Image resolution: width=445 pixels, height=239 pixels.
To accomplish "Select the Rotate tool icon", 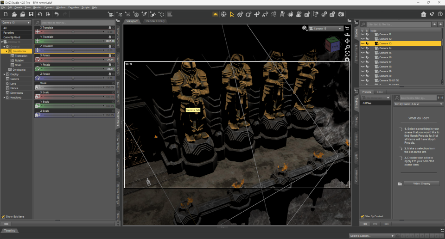I will click(x=248, y=14).
